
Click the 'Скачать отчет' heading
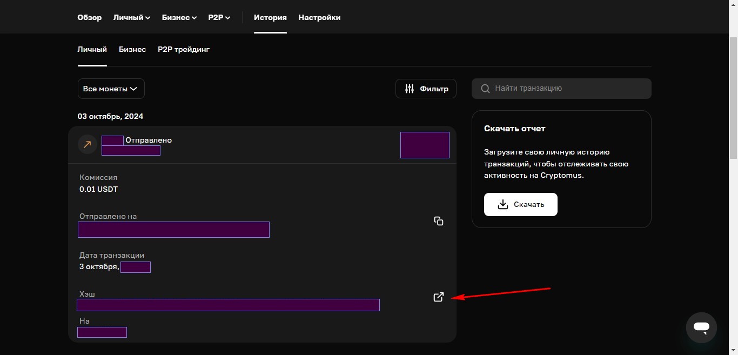click(x=515, y=129)
